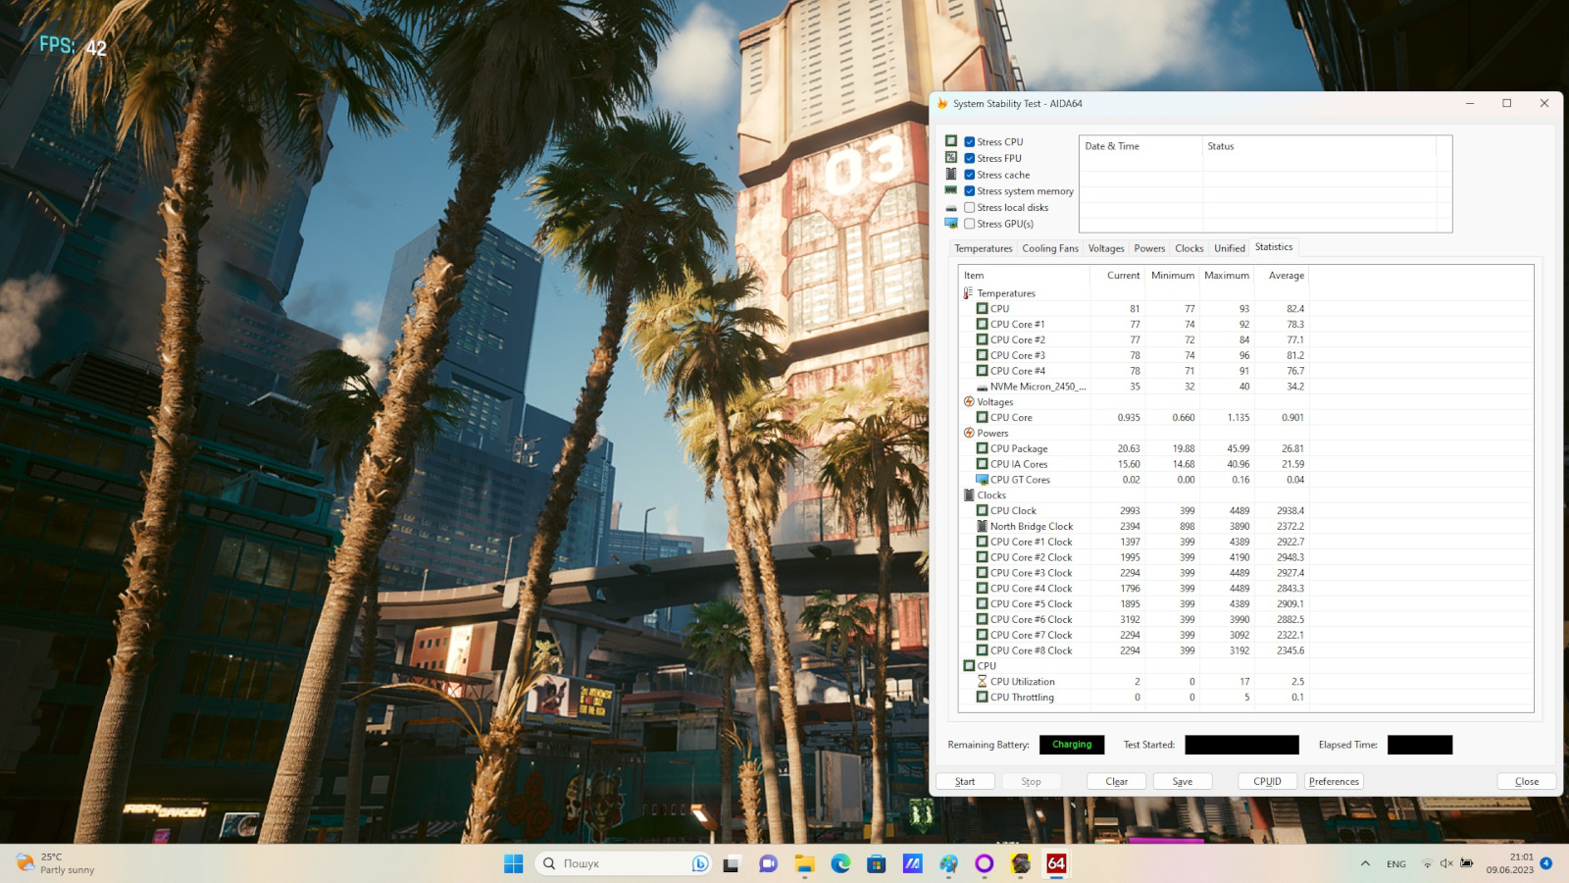
Task: Switch to the Voltages tab
Action: [1106, 249]
